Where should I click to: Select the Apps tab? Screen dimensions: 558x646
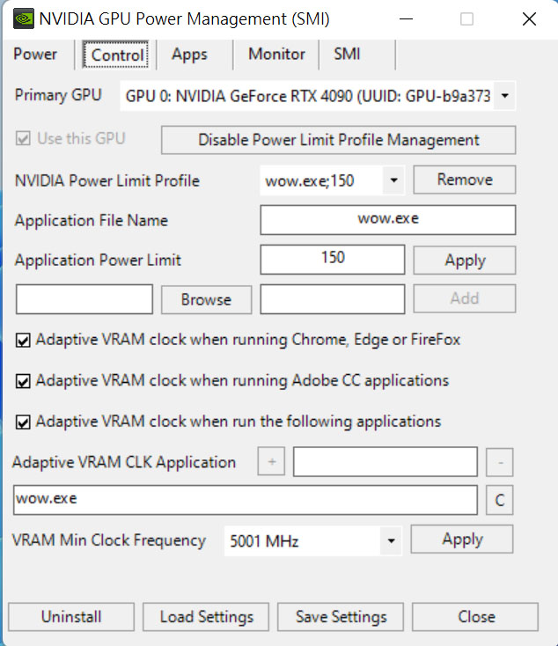(x=189, y=55)
